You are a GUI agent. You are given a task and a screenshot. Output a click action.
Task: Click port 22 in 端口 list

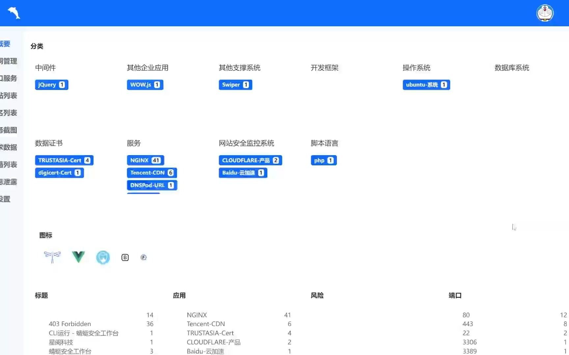pos(466,333)
